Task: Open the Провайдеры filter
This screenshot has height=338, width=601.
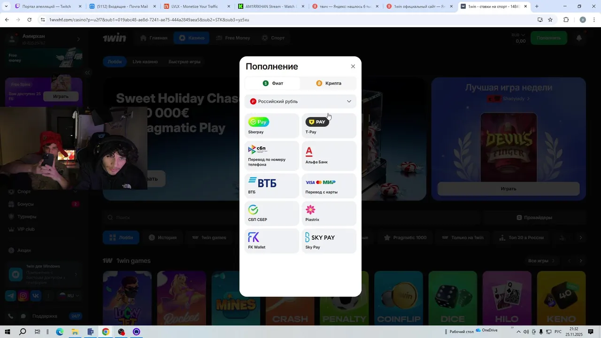Action: click(x=534, y=217)
